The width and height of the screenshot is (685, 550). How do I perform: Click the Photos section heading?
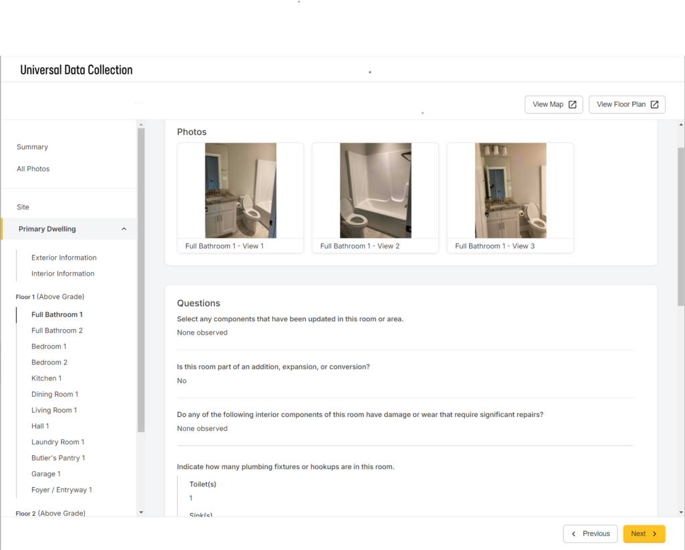[192, 132]
